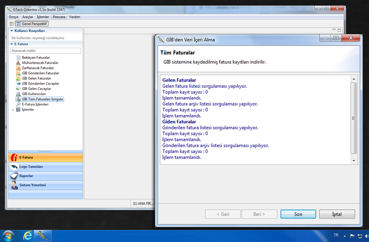Screen dimensions: 369x242
Task: Click the Bekleyen Faturalar document icon
Action: (x=19, y=58)
